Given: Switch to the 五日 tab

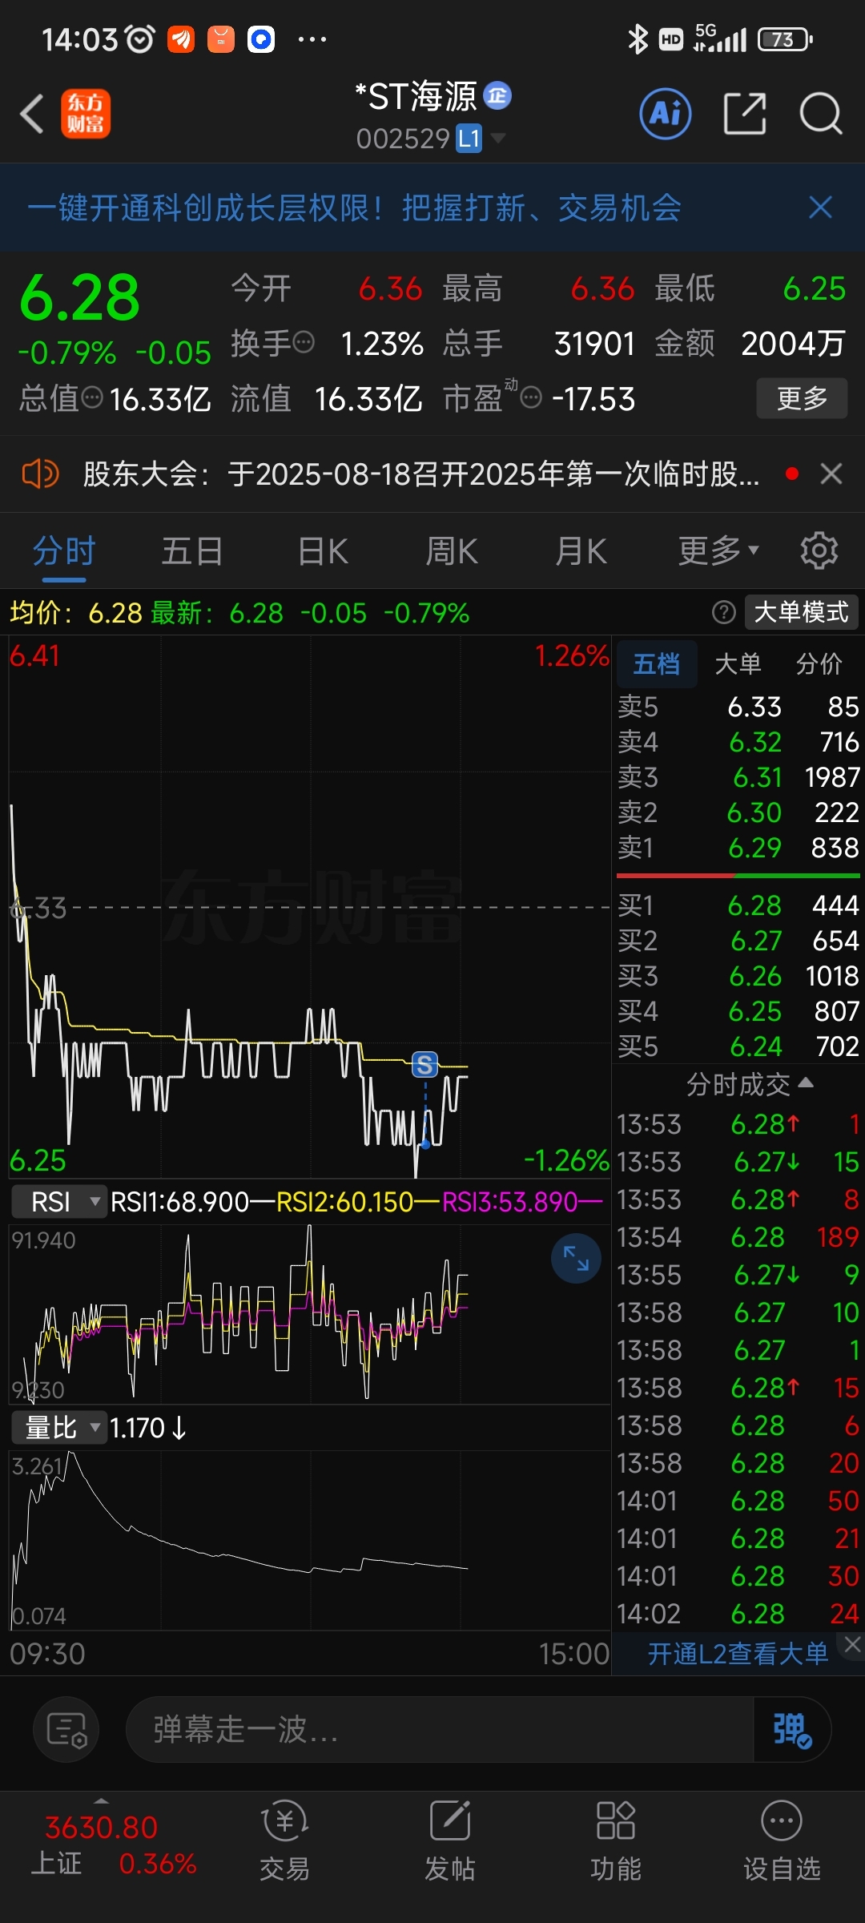Looking at the screenshot, I should (x=192, y=551).
